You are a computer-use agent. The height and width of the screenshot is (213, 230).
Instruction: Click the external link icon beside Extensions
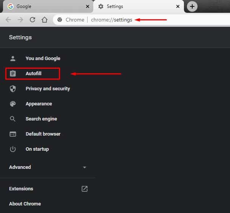[85, 189]
